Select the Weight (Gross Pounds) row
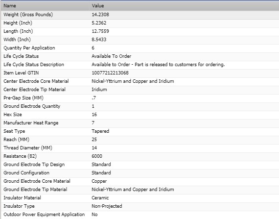The width and height of the screenshot is (279, 219). tap(140, 15)
